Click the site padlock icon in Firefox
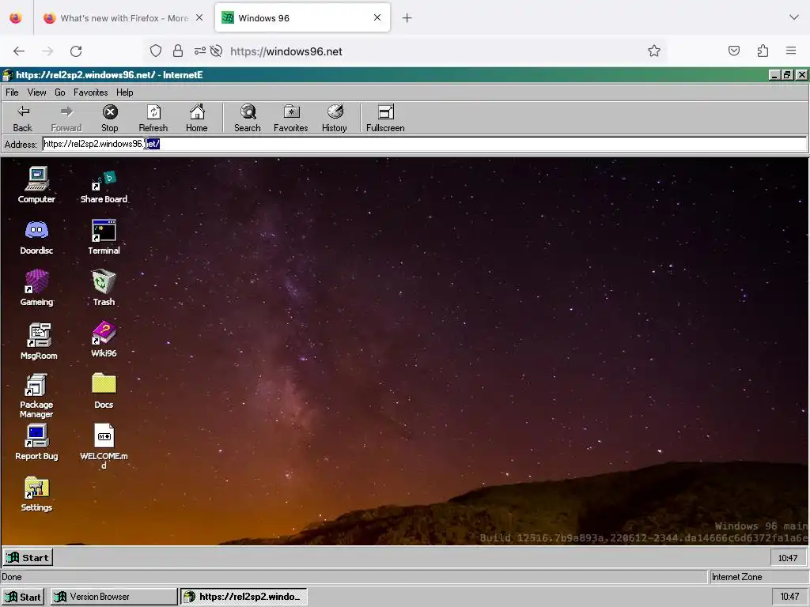The image size is (810, 607). (x=178, y=51)
